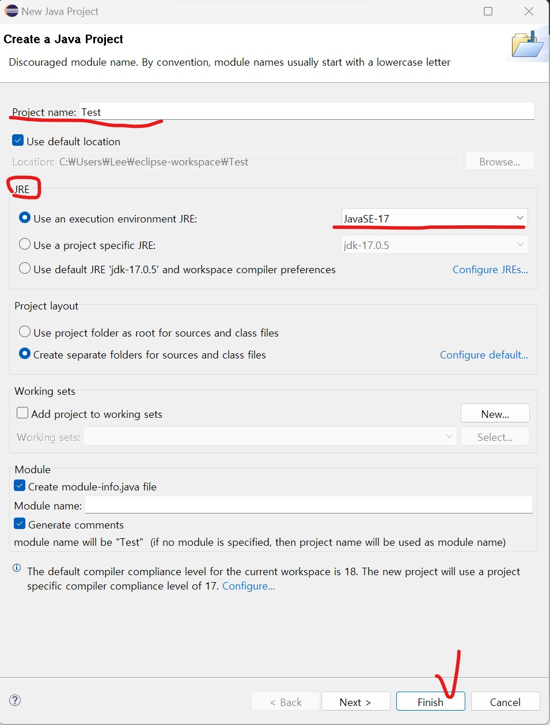Open the Working sets combo box
550x725 pixels.
pyautogui.click(x=270, y=437)
